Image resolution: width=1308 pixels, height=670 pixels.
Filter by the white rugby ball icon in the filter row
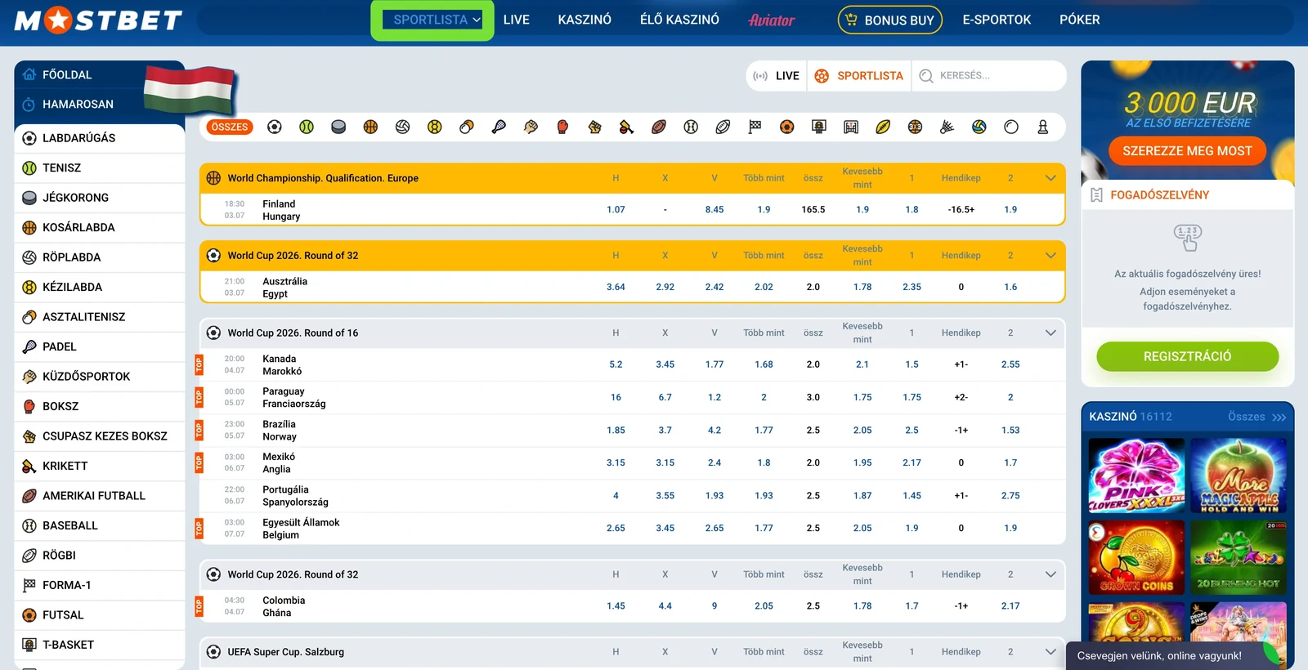click(x=723, y=127)
